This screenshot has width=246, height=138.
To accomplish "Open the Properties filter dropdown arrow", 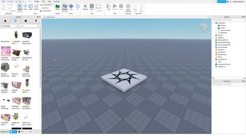I will click(x=245, y=84).
